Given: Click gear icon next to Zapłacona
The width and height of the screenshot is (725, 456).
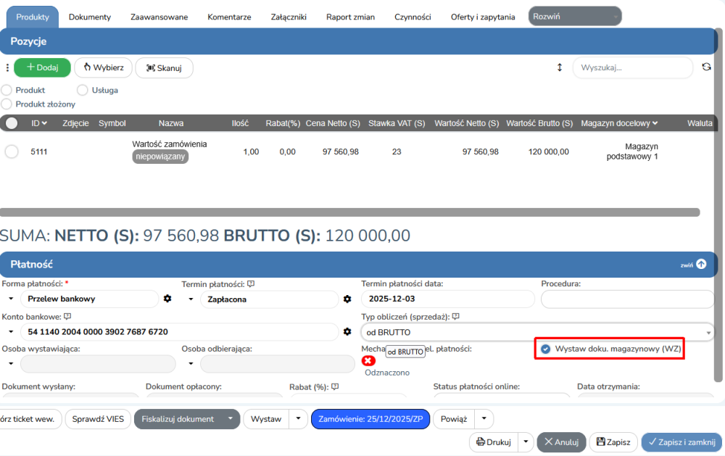Looking at the screenshot, I should click(347, 299).
